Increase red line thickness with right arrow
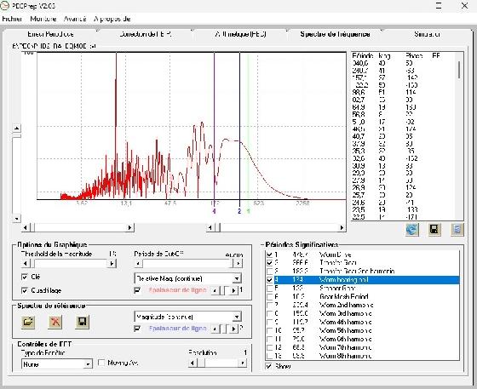 click(x=233, y=290)
